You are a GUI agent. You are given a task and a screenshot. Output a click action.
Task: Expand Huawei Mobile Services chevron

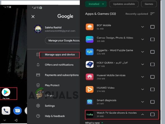click(x=143, y=77)
